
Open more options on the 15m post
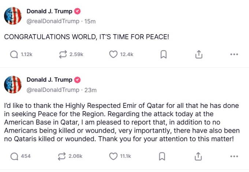234,54
